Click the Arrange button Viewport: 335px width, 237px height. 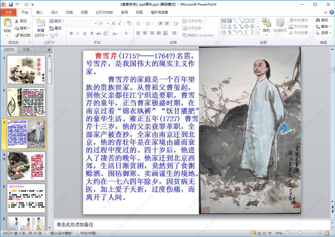pos(266,26)
